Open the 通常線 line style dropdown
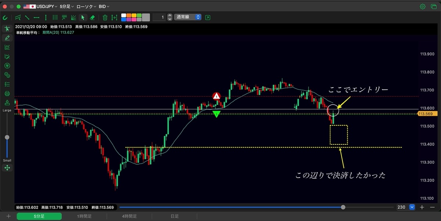This screenshot has height=221, width=441. [x=188, y=17]
